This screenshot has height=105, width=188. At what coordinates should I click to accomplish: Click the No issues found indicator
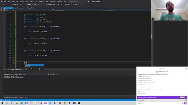click(x=16, y=69)
